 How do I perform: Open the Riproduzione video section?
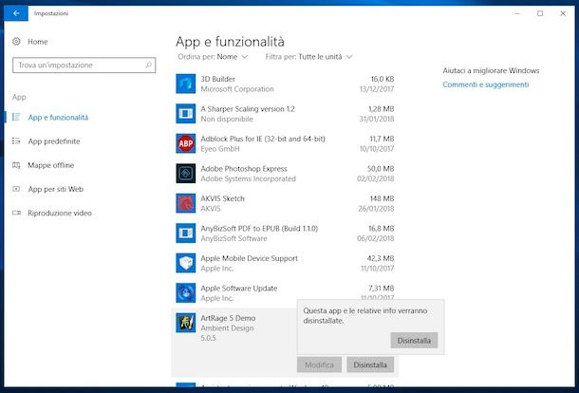(x=60, y=214)
